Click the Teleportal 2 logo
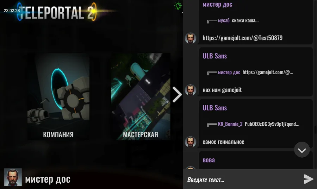This screenshot has width=317, height=189. (57, 12)
